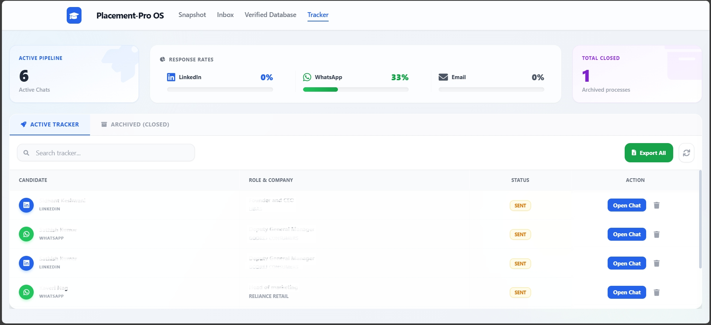This screenshot has height=325, width=711.
Task: Click the refresh icon beside Export All
Action: coord(686,153)
